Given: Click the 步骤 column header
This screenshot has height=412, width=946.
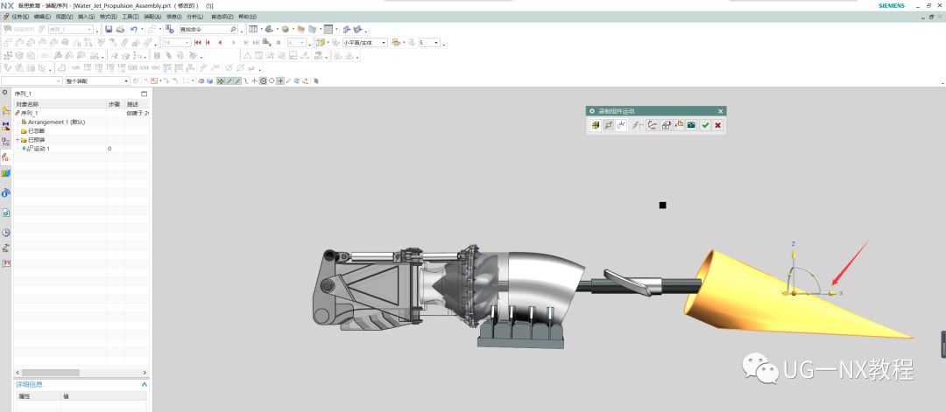Looking at the screenshot, I should (x=116, y=104).
